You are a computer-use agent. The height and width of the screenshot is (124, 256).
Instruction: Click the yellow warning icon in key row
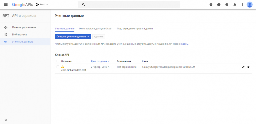click(x=62, y=67)
